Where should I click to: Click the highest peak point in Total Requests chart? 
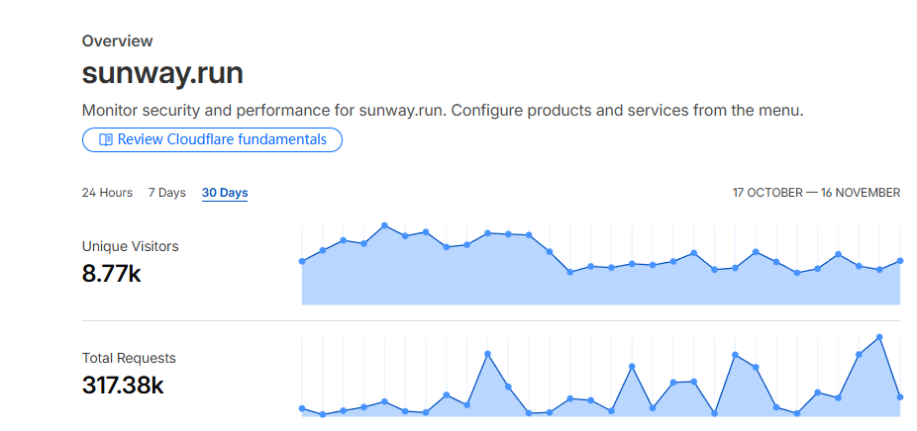point(879,337)
